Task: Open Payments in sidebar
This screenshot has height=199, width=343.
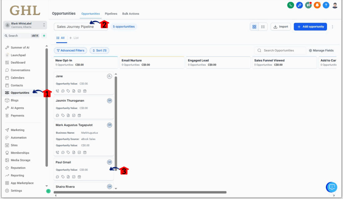Action: point(17,116)
